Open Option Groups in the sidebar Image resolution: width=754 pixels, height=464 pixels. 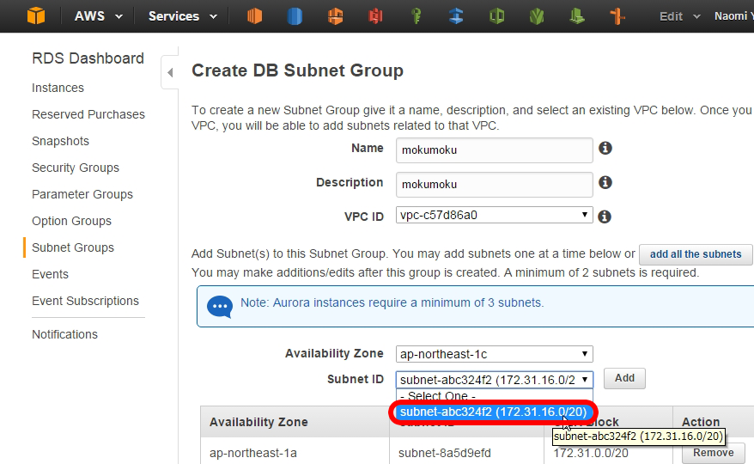pos(71,221)
